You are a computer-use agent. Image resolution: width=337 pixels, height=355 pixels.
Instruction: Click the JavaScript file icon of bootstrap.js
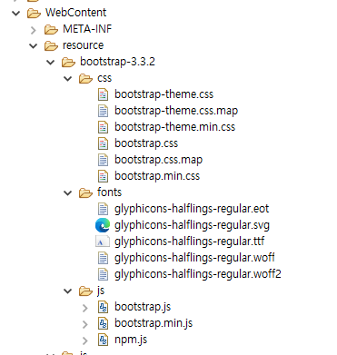(x=103, y=307)
